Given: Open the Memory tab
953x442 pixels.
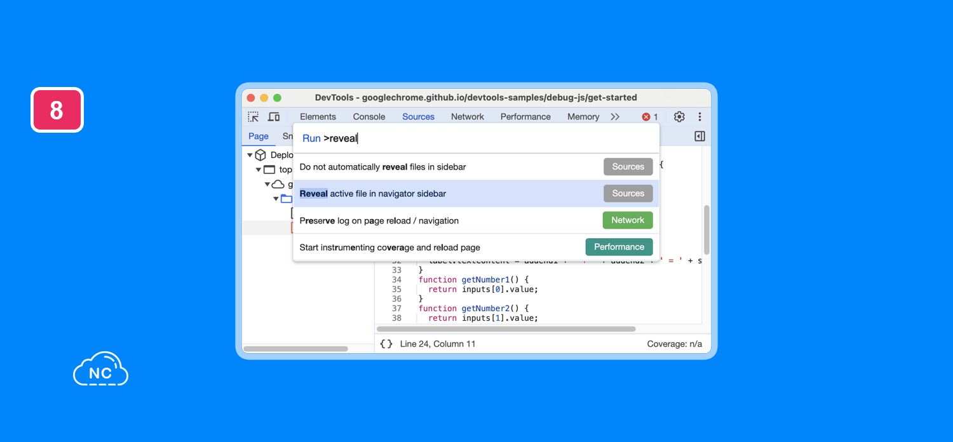Looking at the screenshot, I should click(583, 117).
